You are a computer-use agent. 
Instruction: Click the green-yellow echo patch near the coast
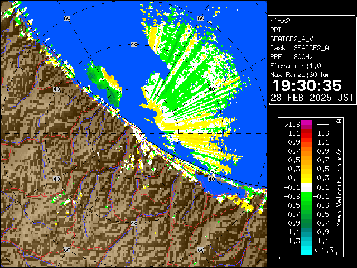coord(104,85)
